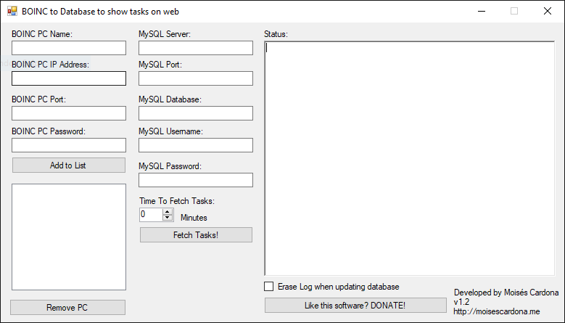Image resolution: width=565 pixels, height=323 pixels.
Task: Focus the MySQL Server field
Action: tap(196, 48)
